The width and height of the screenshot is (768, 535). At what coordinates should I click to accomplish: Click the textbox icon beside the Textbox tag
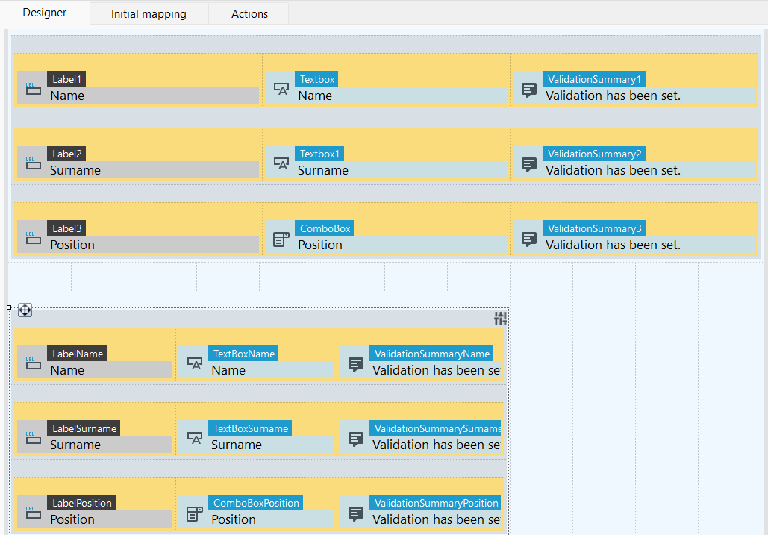pos(281,89)
